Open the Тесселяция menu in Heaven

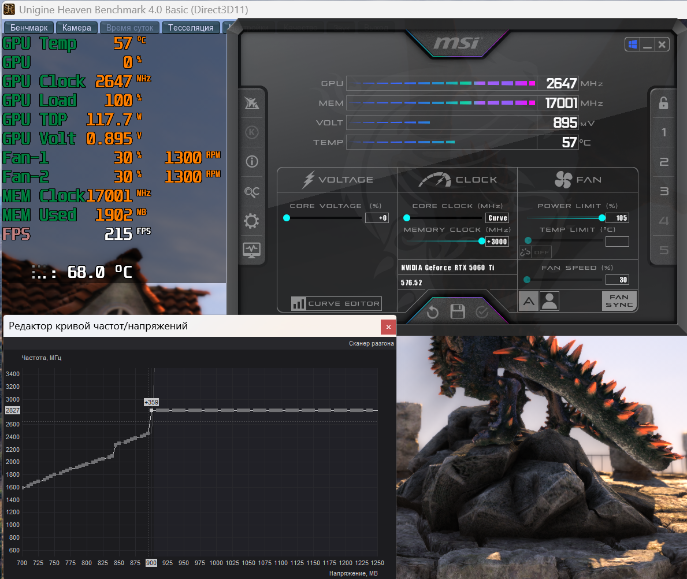[191, 28]
